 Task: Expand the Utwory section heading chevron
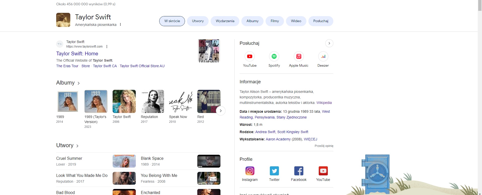77,146
